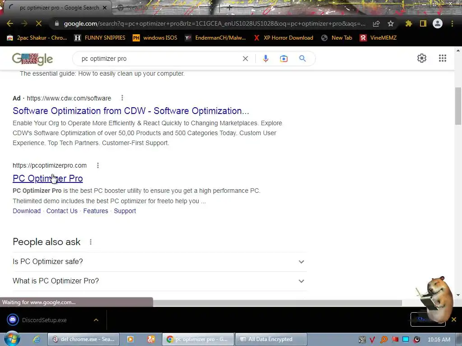Open the Google apps grid

point(443,58)
